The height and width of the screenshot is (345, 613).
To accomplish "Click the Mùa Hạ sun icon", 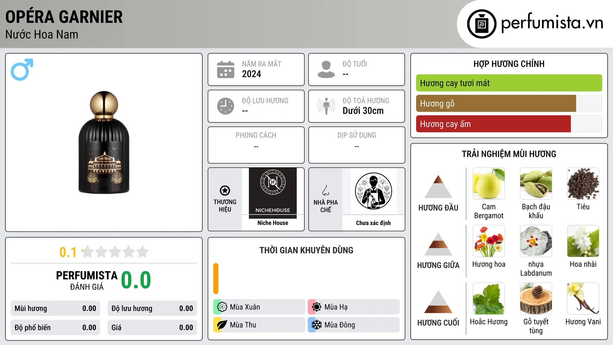I will coord(316,307).
